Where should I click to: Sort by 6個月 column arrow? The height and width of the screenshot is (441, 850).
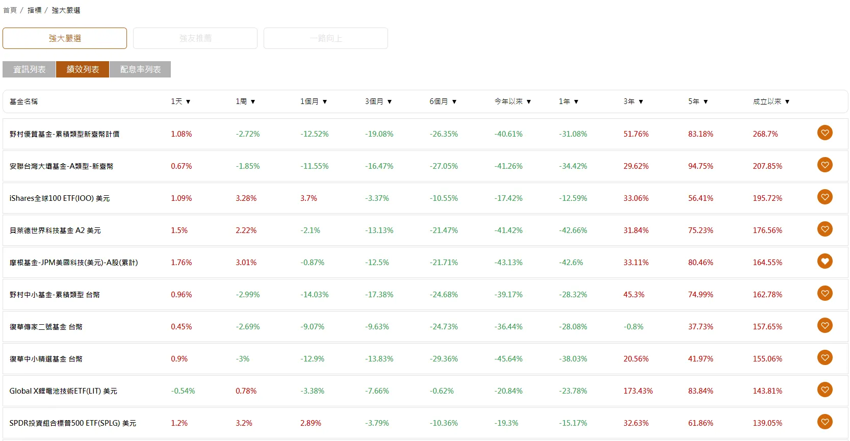click(454, 102)
